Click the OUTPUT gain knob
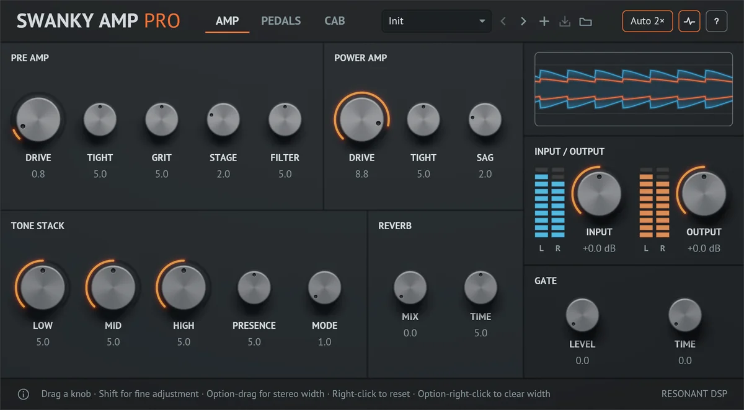The width and height of the screenshot is (744, 410). (x=704, y=194)
